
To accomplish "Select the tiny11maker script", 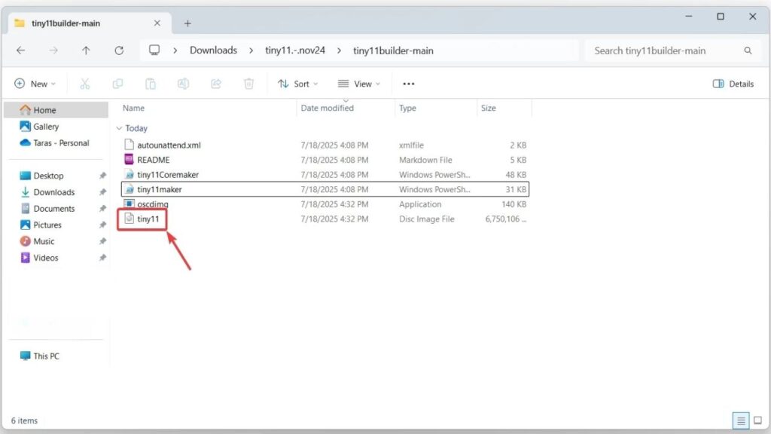I will pos(325,189).
